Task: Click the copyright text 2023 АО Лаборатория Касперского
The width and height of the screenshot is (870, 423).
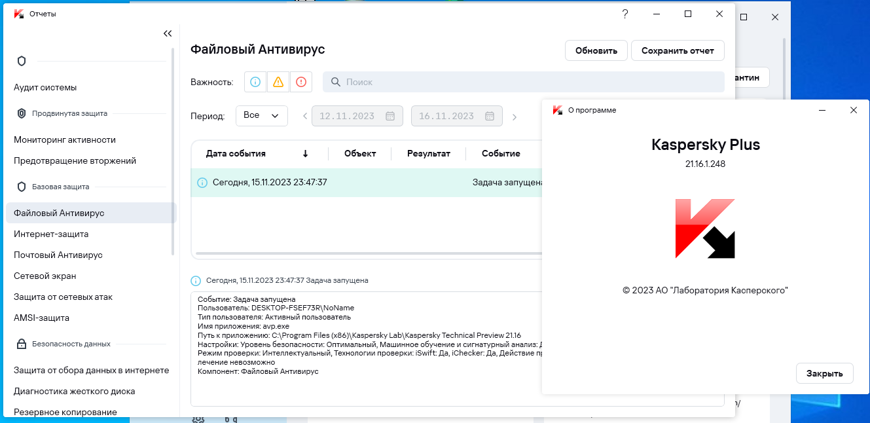Action: [x=705, y=289]
